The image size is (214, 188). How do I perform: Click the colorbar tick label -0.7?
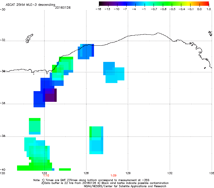pyautogui.click(x=154, y=9)
